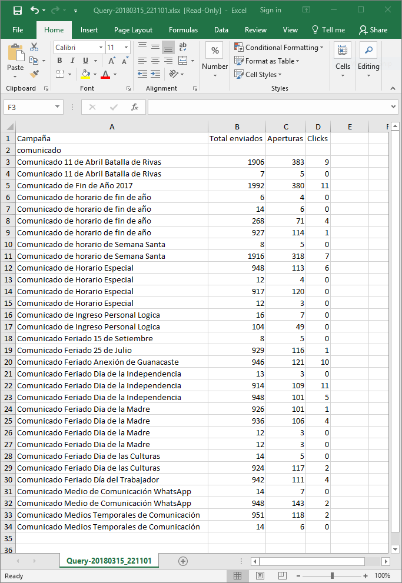Open the Name Box dropdown arrow

point(57,107)
